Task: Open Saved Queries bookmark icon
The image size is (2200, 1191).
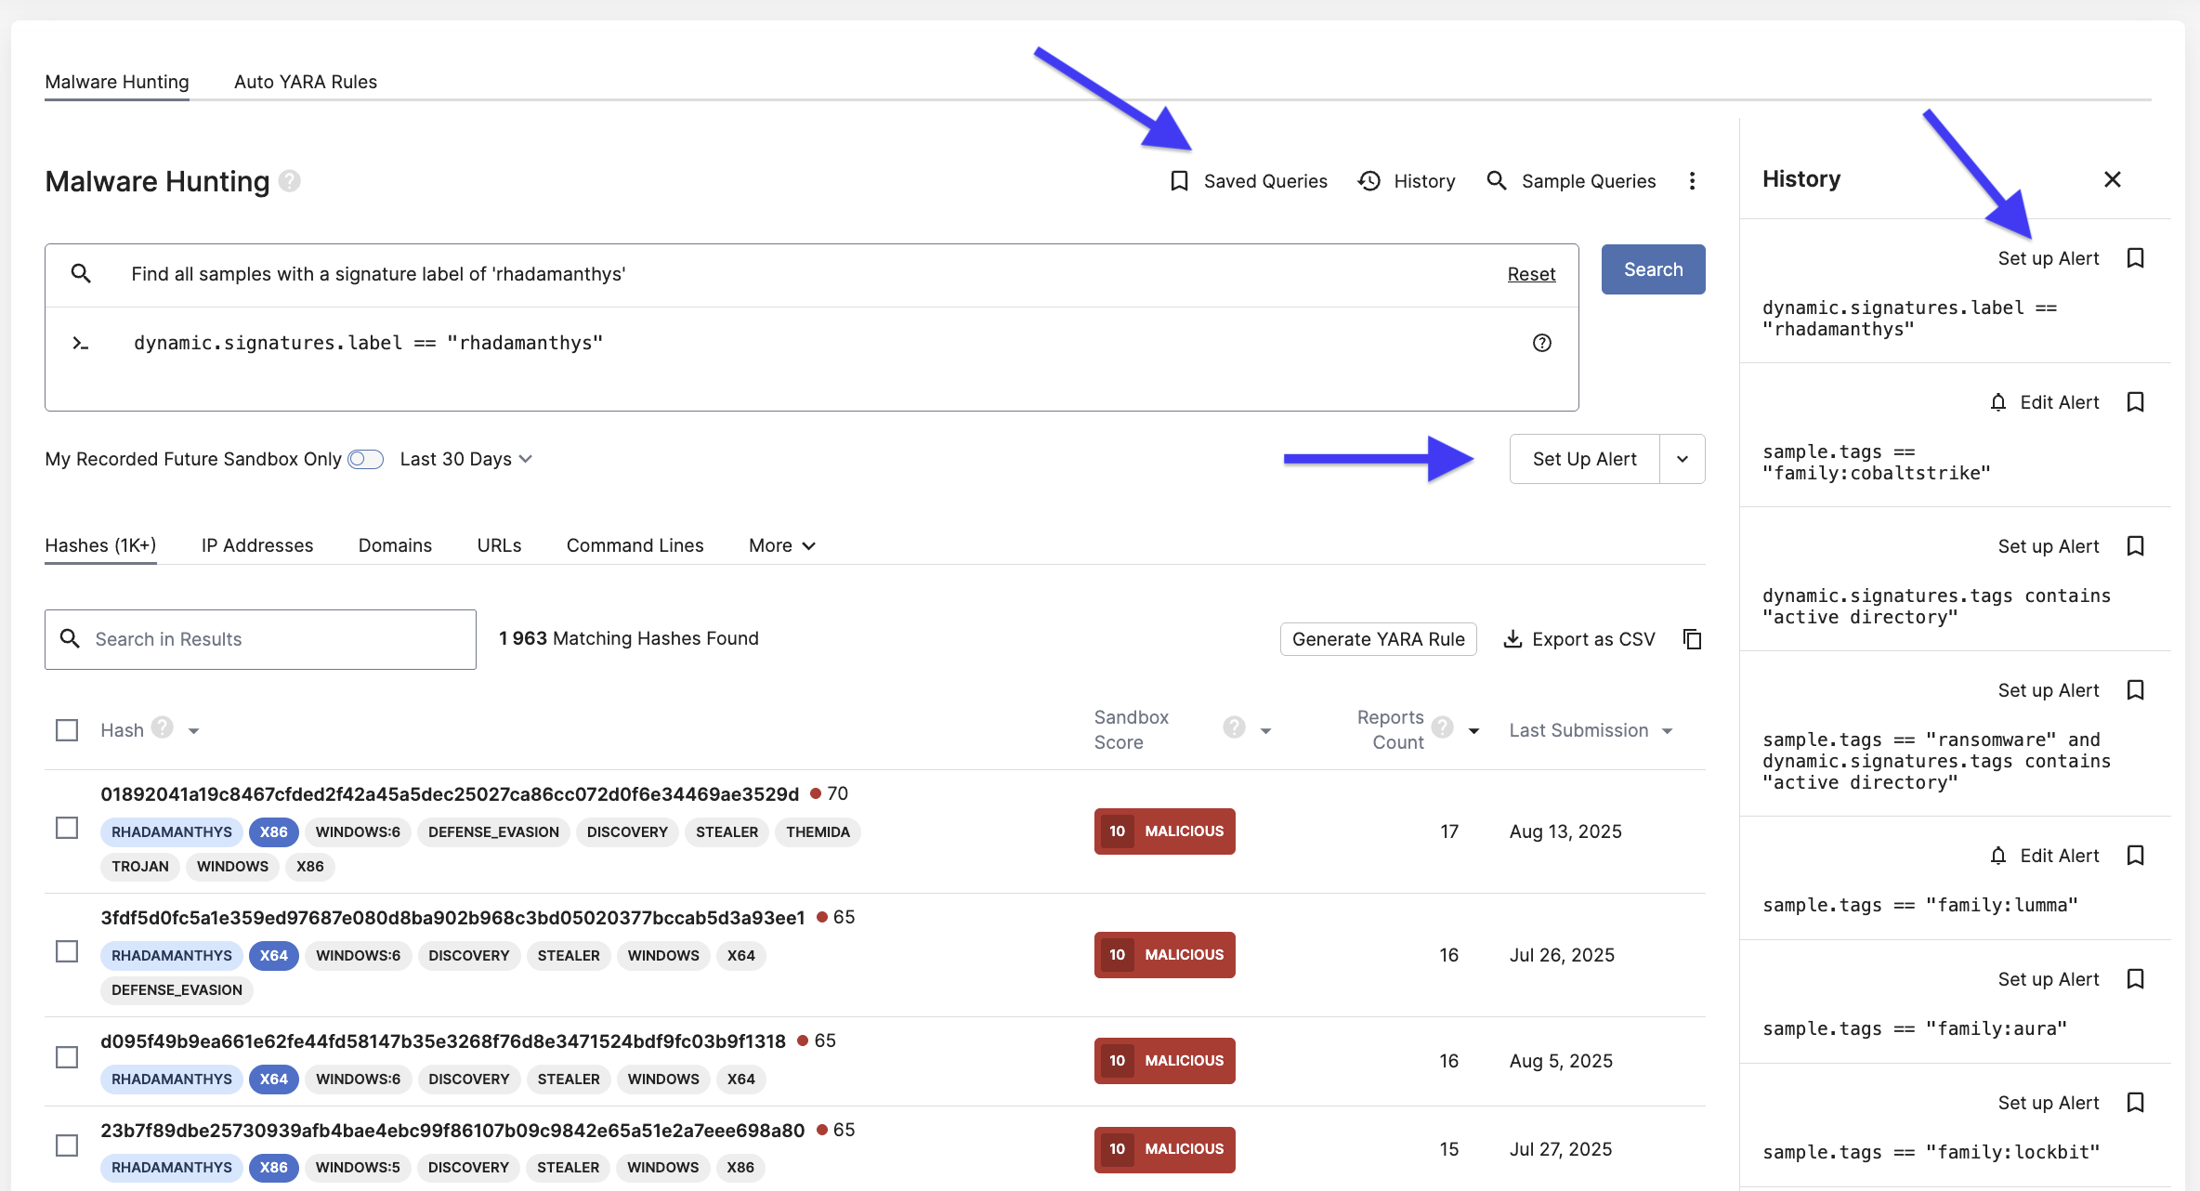Action: click(x=1179, y=181)
